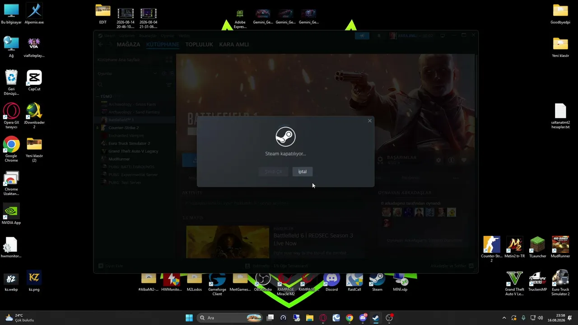This screenshot has width=578, height=325.
Task: Select Euro Truck Simulator 2 in library list
Action: pos(129,143)
